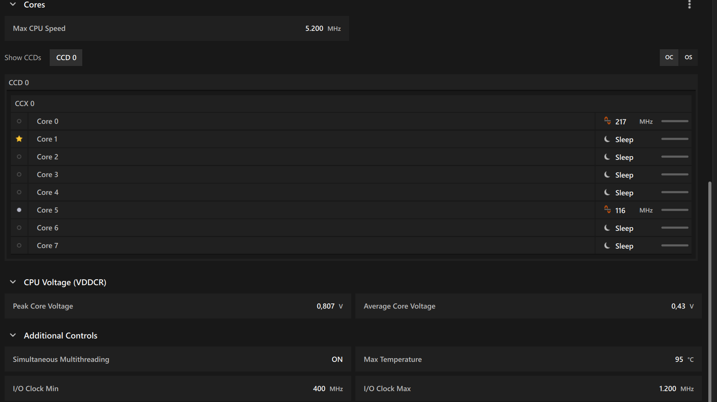Viewport: 717px width, 402px height.
Task: Switch to the OS view tab
Action: click(688, 57)
